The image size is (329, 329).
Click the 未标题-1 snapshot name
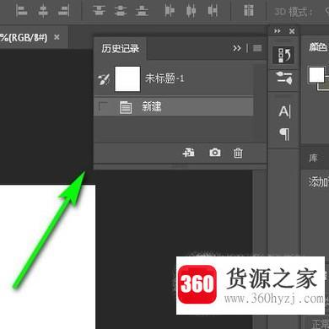[164, 78]
